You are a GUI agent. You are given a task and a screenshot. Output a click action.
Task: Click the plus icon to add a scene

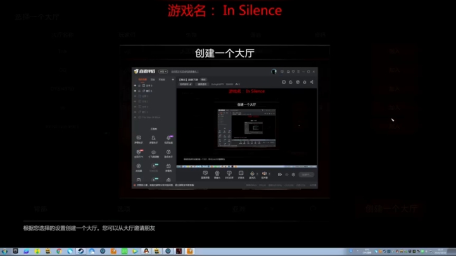173,79
